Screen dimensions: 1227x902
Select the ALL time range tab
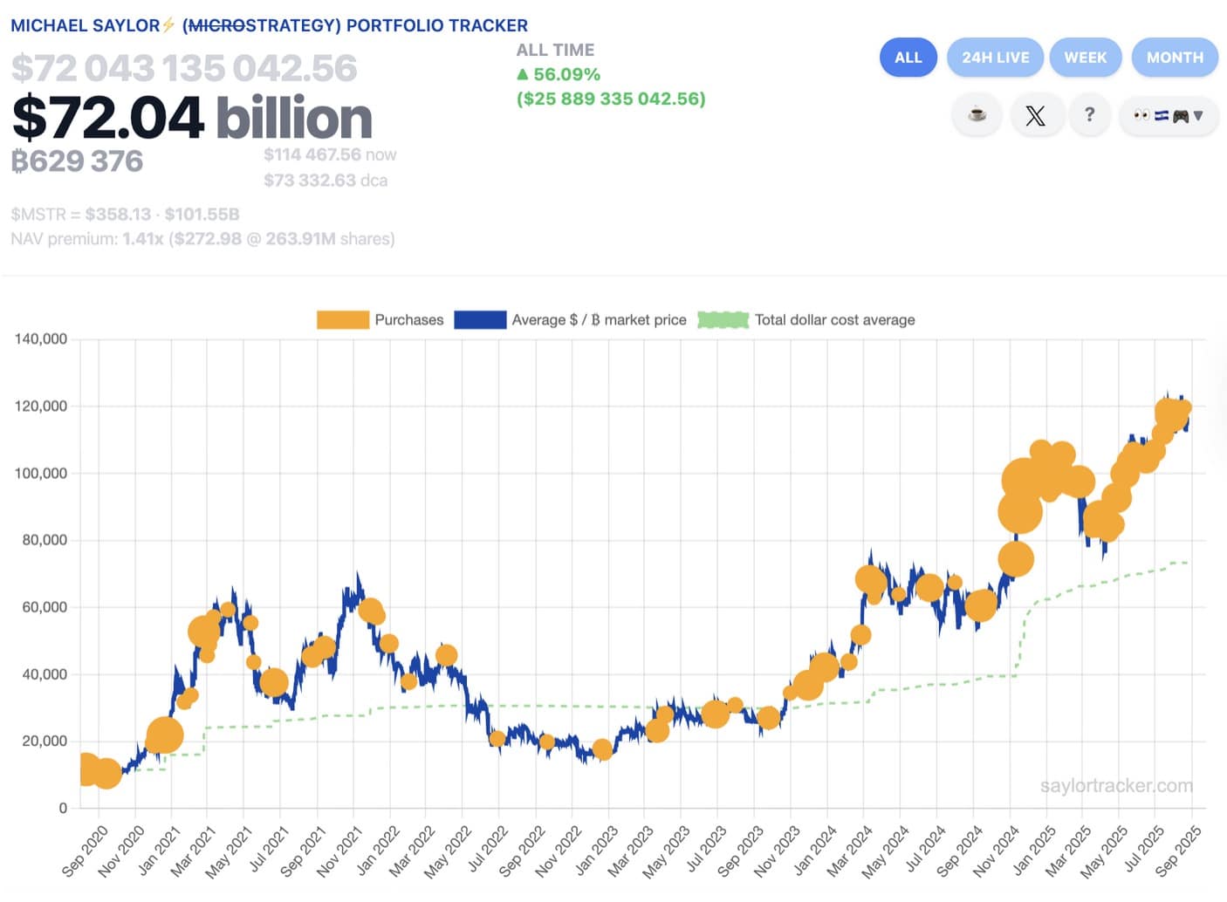coord(908,58)
